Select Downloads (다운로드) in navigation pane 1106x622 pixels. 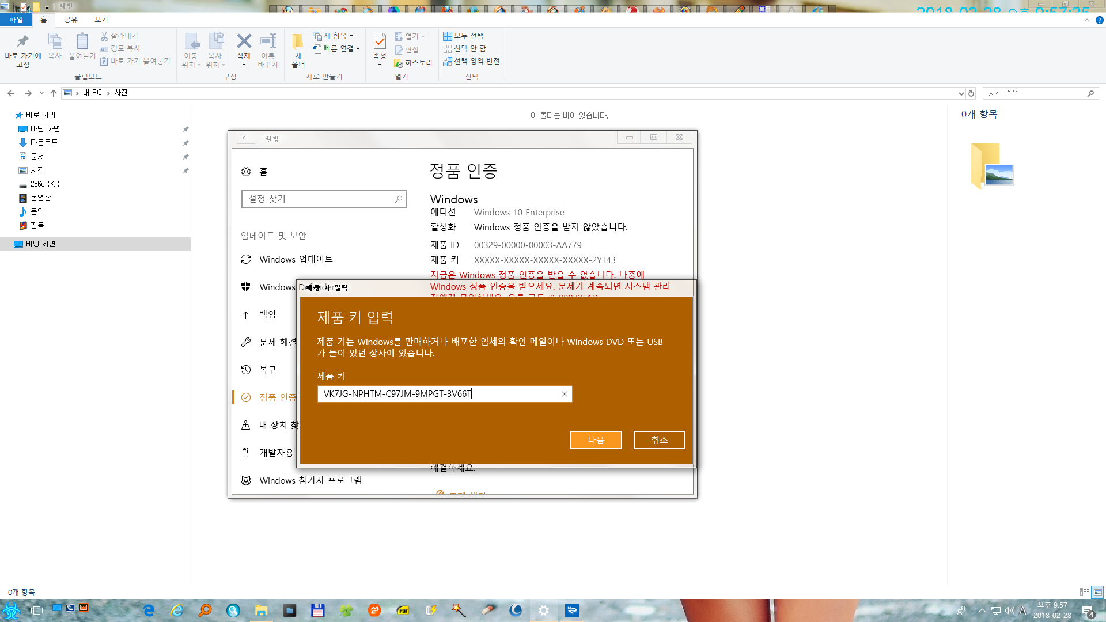click(x=38, y=143)
